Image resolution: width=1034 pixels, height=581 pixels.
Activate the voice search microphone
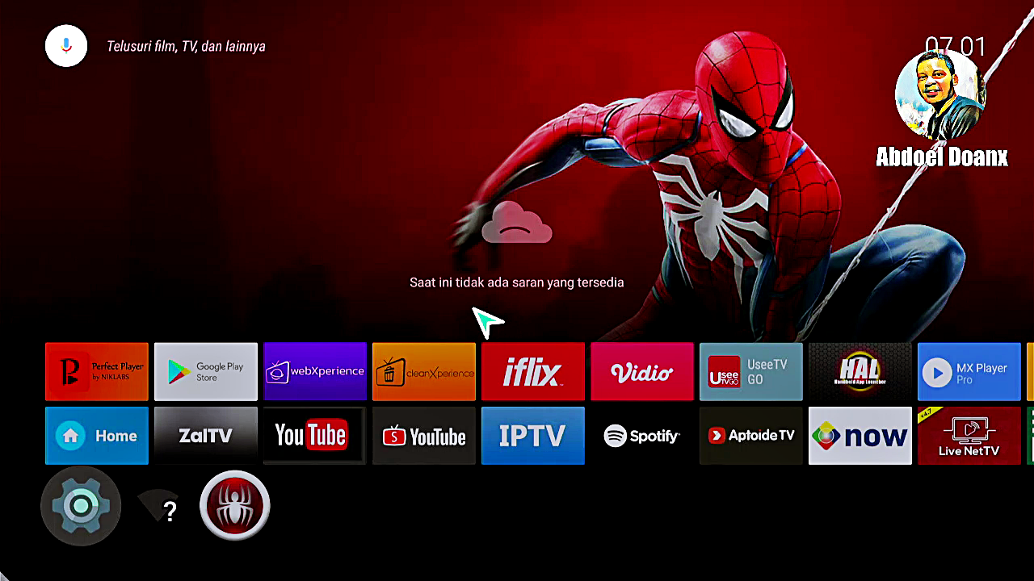pos(65,46)
